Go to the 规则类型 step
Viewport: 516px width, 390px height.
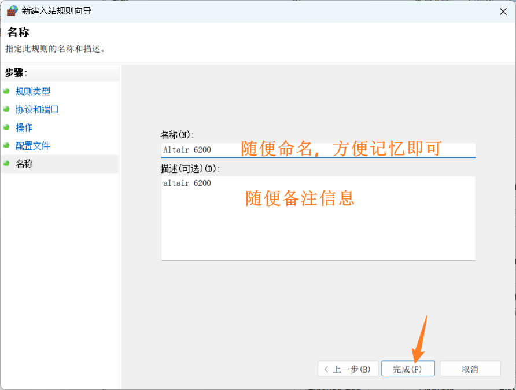point(33,91)
